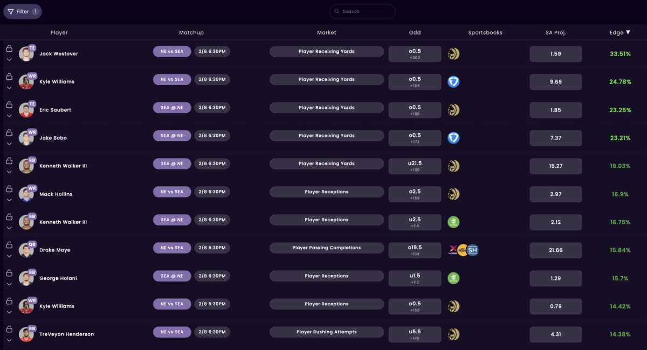Toggle the lock on Drake Maye's row

[9, 245]
